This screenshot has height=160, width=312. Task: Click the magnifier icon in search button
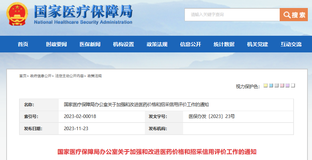tap(287, 15)
